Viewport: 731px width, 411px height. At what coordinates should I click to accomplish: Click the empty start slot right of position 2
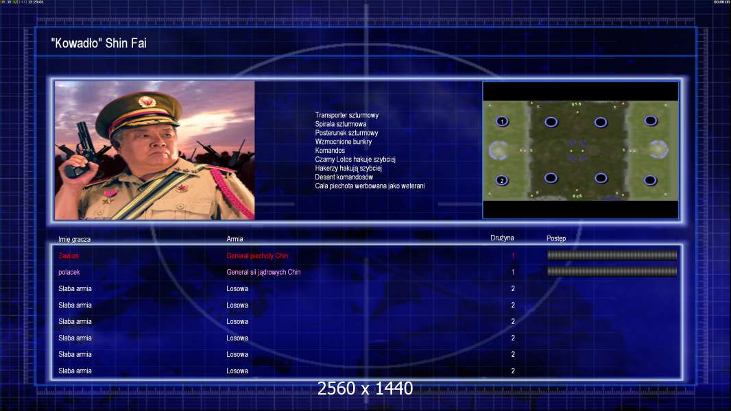[x=551, y=178]
